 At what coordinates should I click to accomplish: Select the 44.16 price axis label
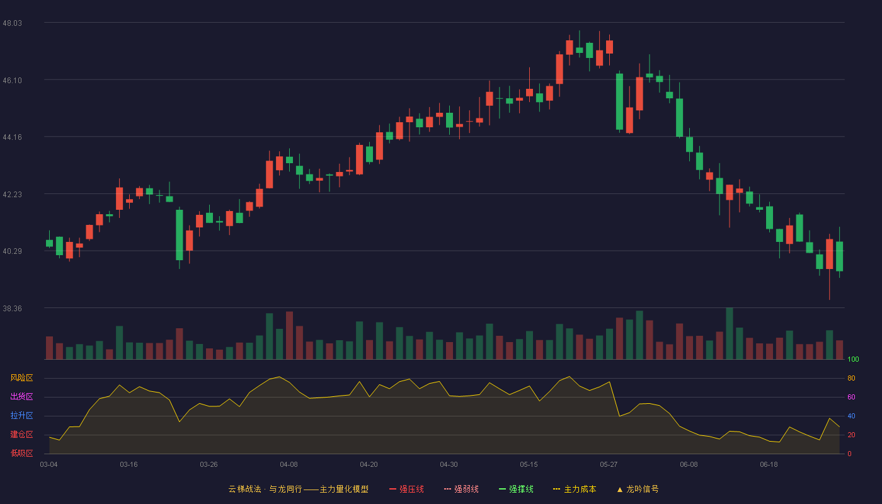pos(13,137)
